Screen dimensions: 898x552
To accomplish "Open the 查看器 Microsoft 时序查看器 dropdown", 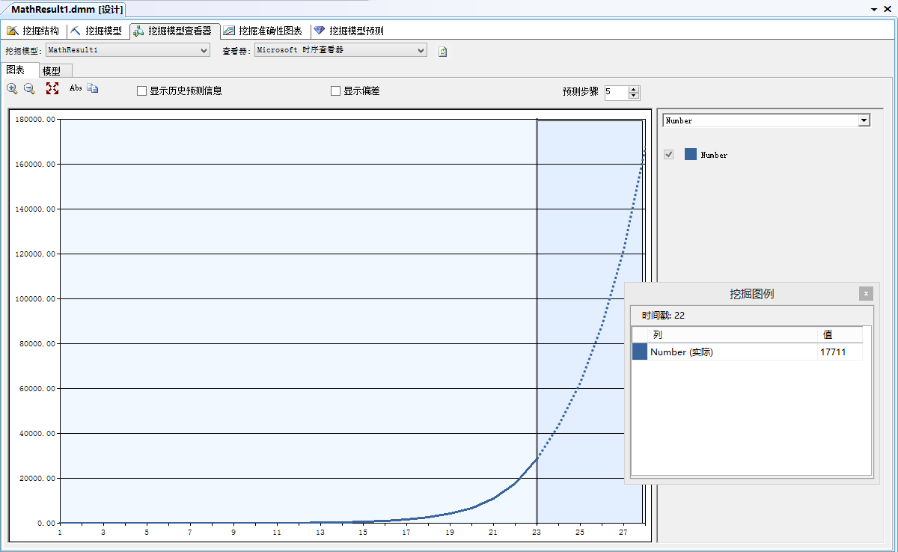I will [x=340, y=50].
